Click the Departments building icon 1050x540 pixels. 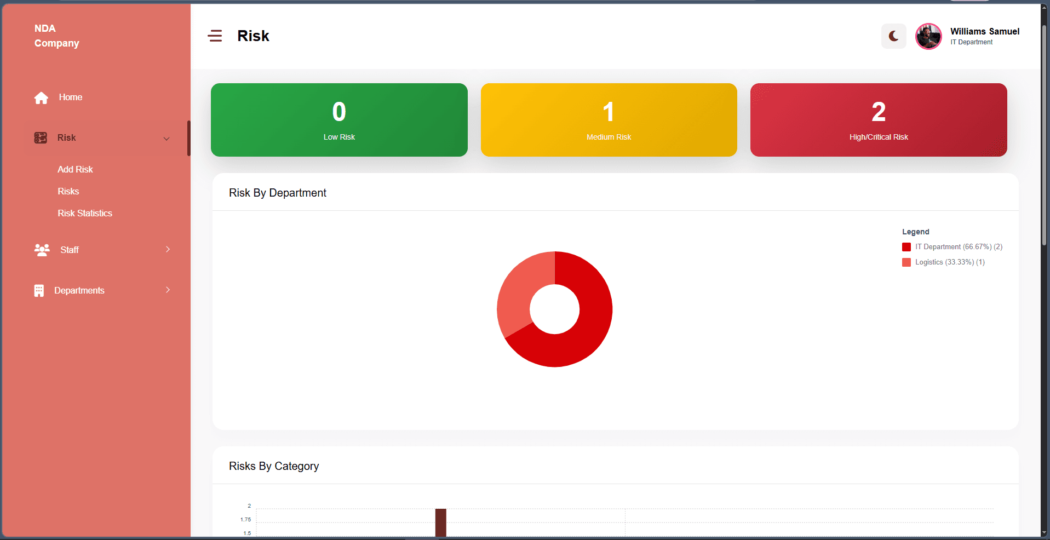(x=39, y=290)
